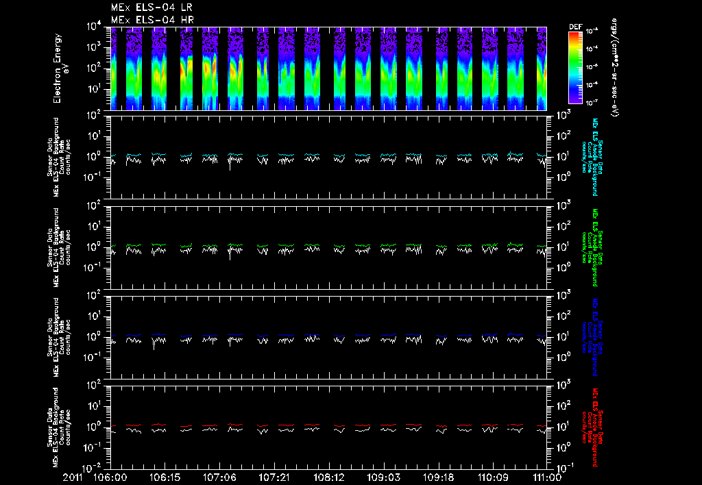
Task: Click the "MEx ELS-04 LR" title text
Action: pos(152,8)
